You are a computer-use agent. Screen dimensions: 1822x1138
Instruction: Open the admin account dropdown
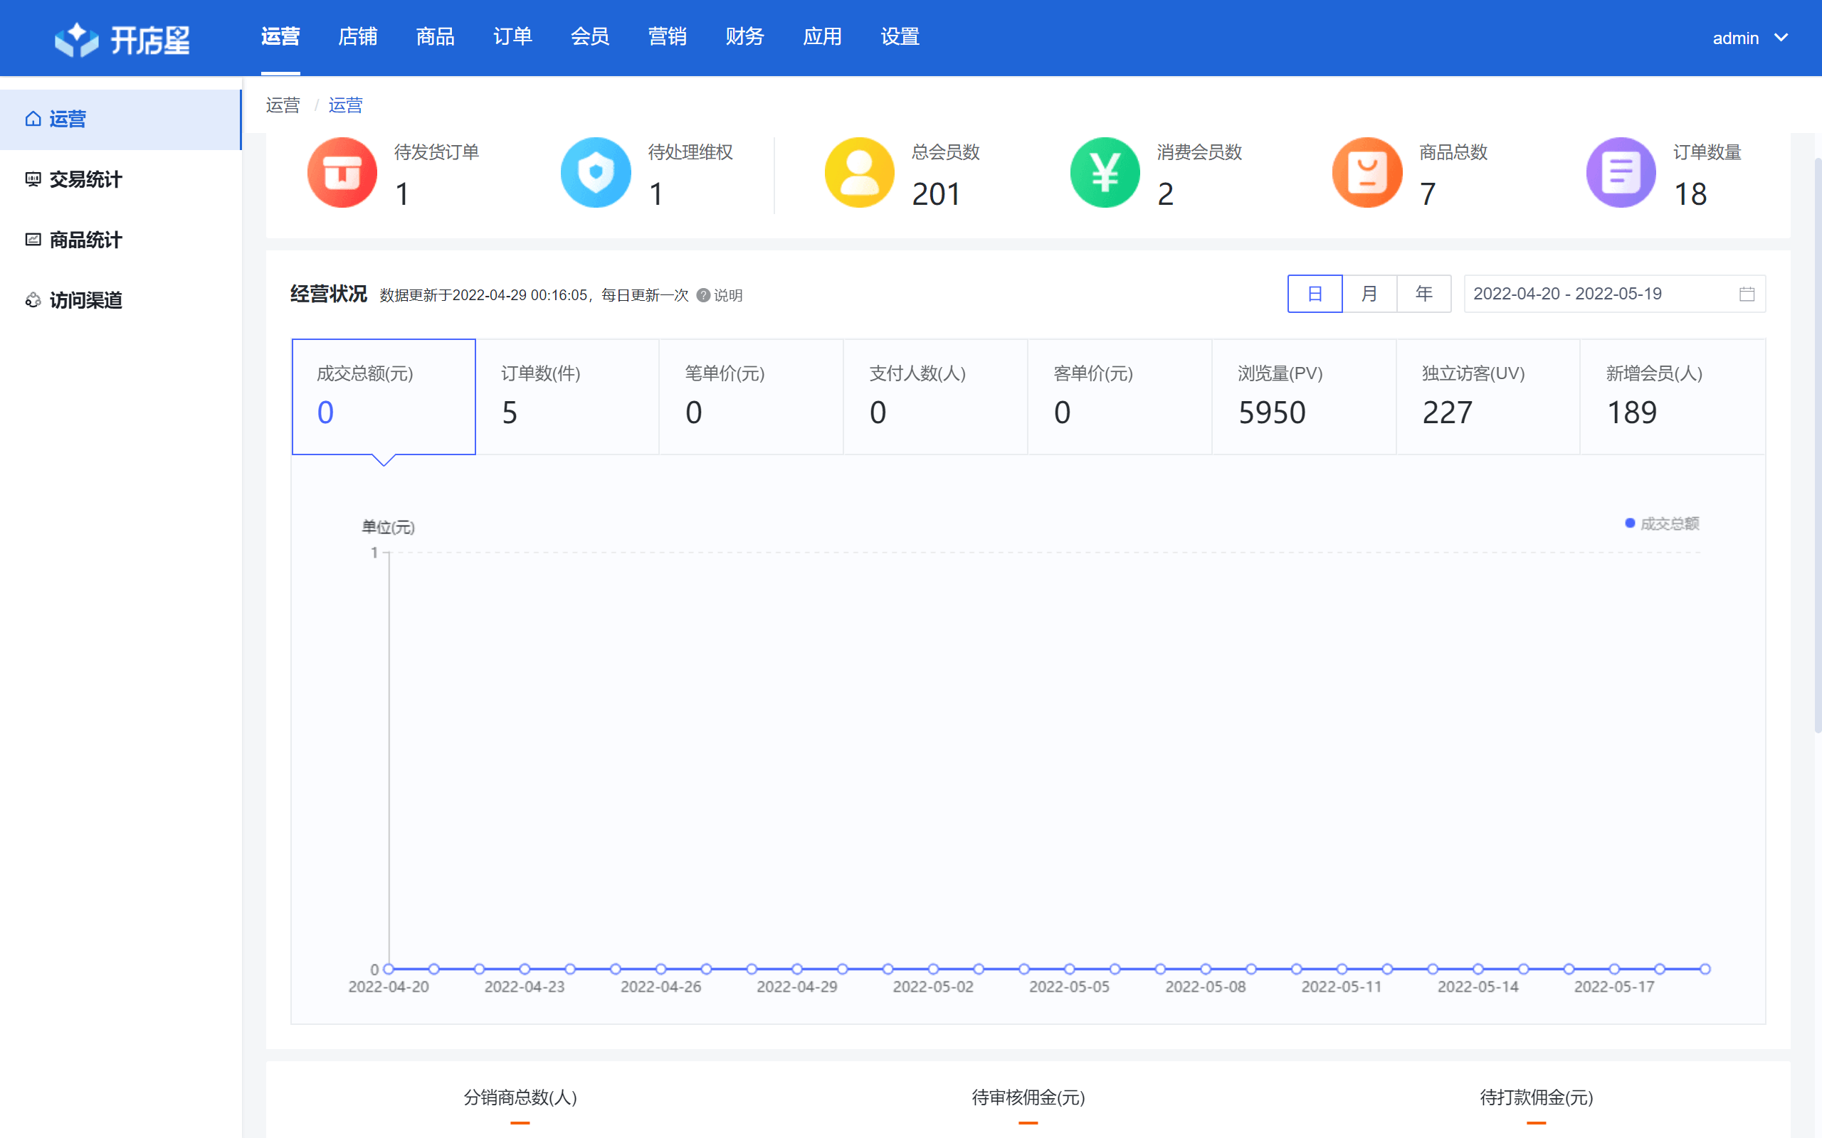pyautogui.click(x=1751, y=38)
